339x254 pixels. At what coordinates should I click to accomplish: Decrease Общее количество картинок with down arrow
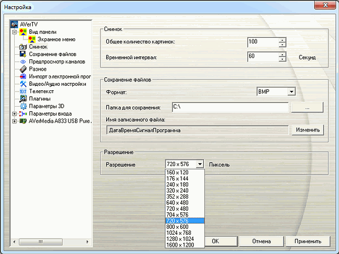tap(282, 45)
